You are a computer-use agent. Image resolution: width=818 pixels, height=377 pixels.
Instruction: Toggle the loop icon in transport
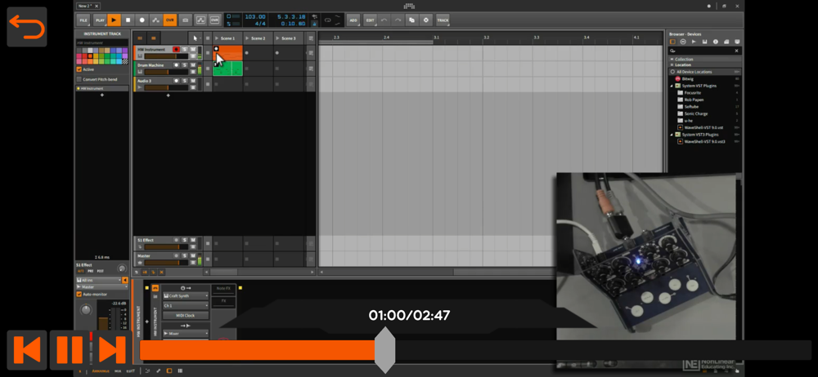[x=327, y=20]
